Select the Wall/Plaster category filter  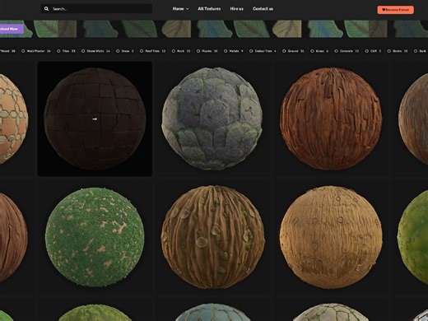point(36,51)
